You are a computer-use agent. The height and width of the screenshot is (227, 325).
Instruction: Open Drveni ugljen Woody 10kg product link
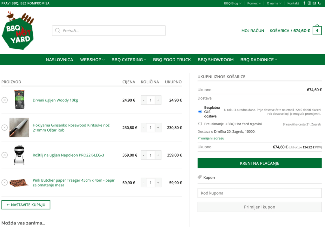[55, 100]
